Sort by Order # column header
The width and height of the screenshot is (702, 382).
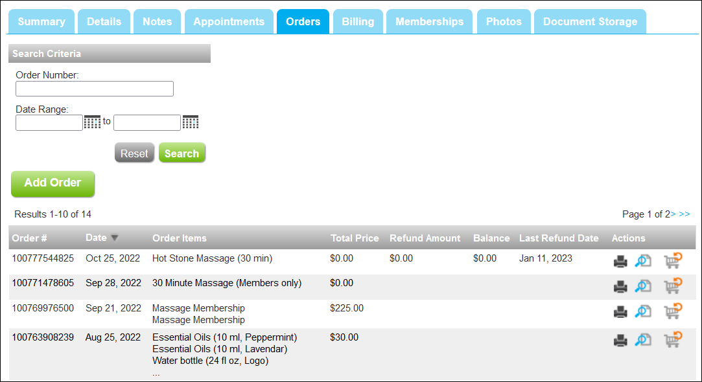[x=30, y=238]
